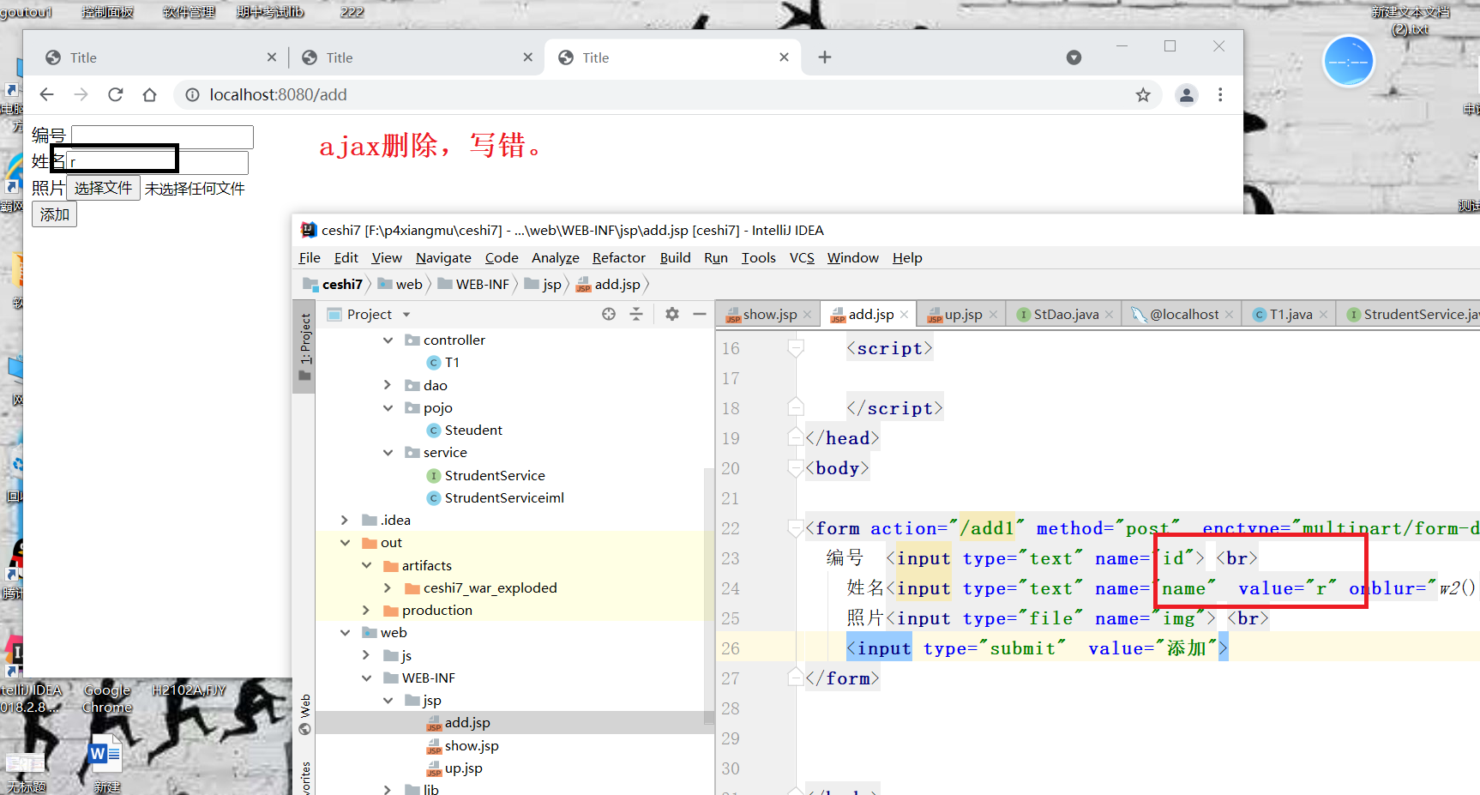The image size is (1480, 795).
Task: Select the T1 class in project tree
Action: 443,363
